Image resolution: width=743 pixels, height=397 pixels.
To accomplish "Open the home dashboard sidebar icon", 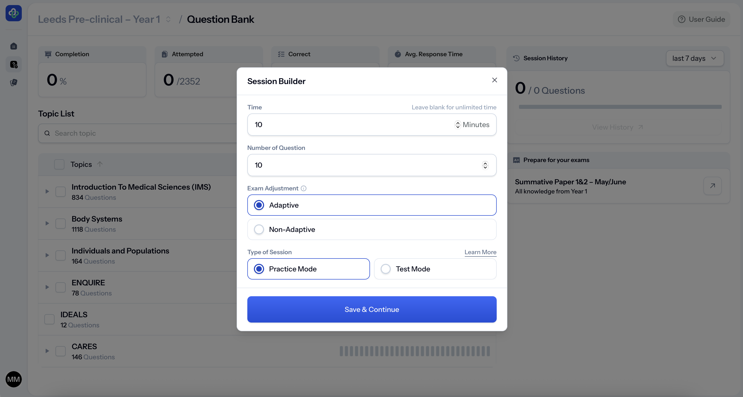I will pyautogui.click(x=13, y=46).
